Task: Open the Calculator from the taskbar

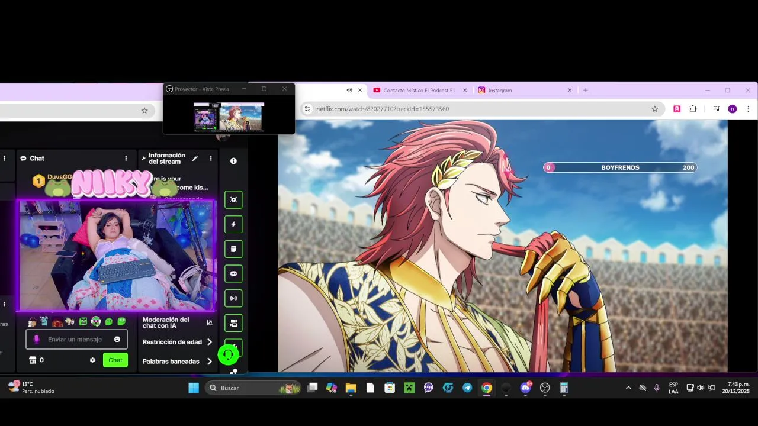Action: tap(564, 388)
